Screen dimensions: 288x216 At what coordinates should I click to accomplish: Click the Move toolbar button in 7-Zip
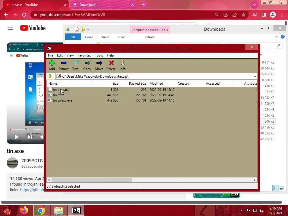(x=99, y=65)
